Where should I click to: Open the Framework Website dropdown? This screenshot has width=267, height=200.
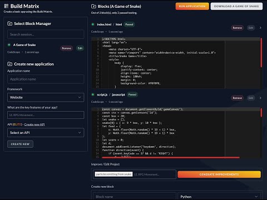point(46,97)
